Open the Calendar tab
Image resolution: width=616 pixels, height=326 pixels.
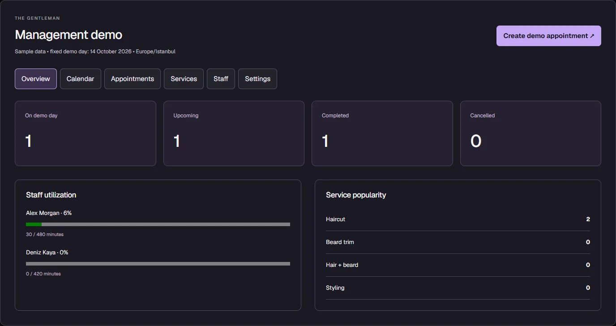[x=81, y=79]
